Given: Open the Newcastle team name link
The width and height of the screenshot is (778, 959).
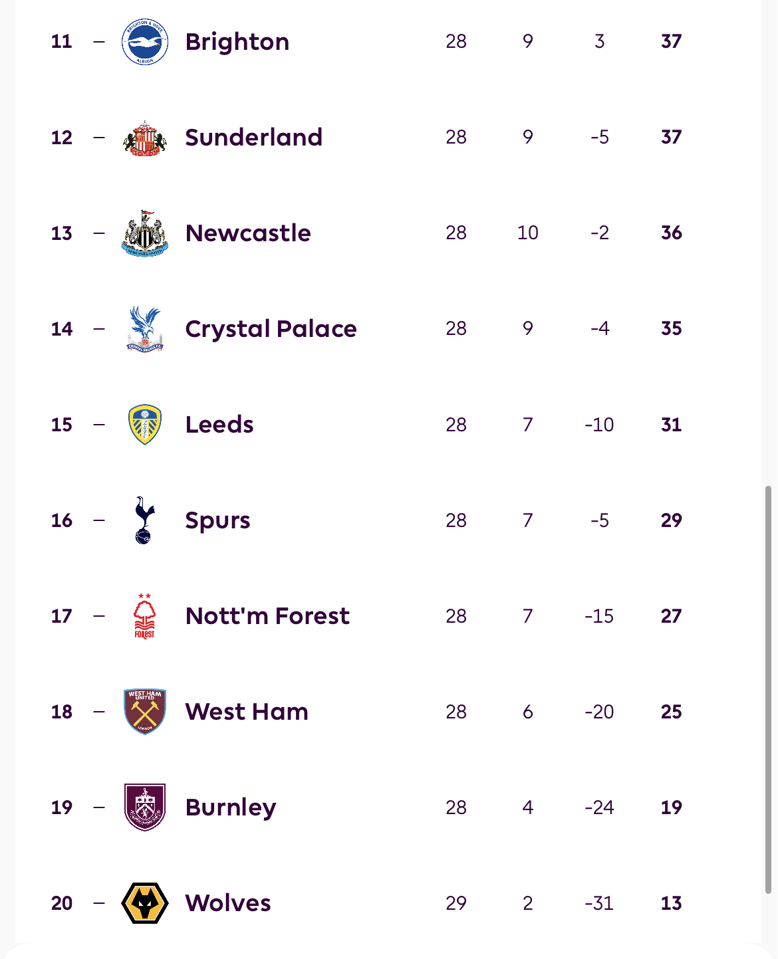Looking at the screenshot, I should coord(248,233).
